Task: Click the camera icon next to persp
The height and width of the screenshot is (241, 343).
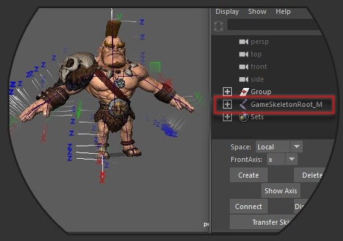Action: (x=244, y=41)
